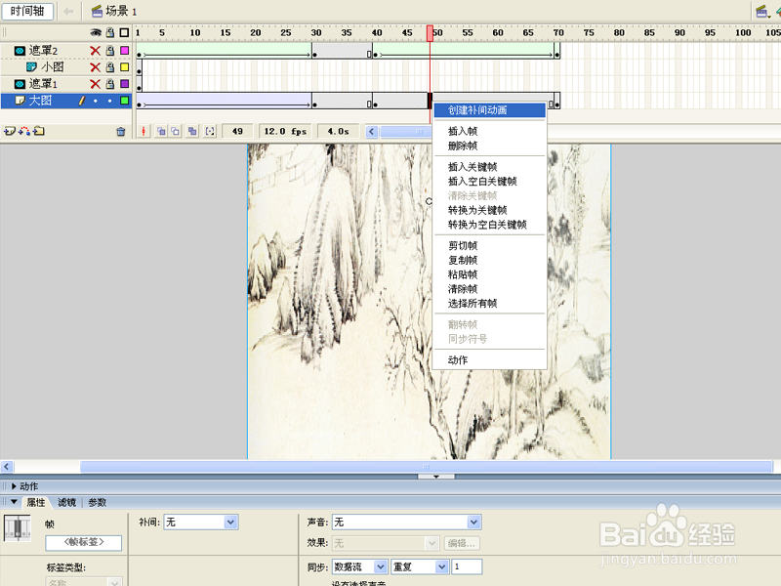Click the repeat count field showing 1
The width and height of the screenshot is (781, 586).
(467, 566)
